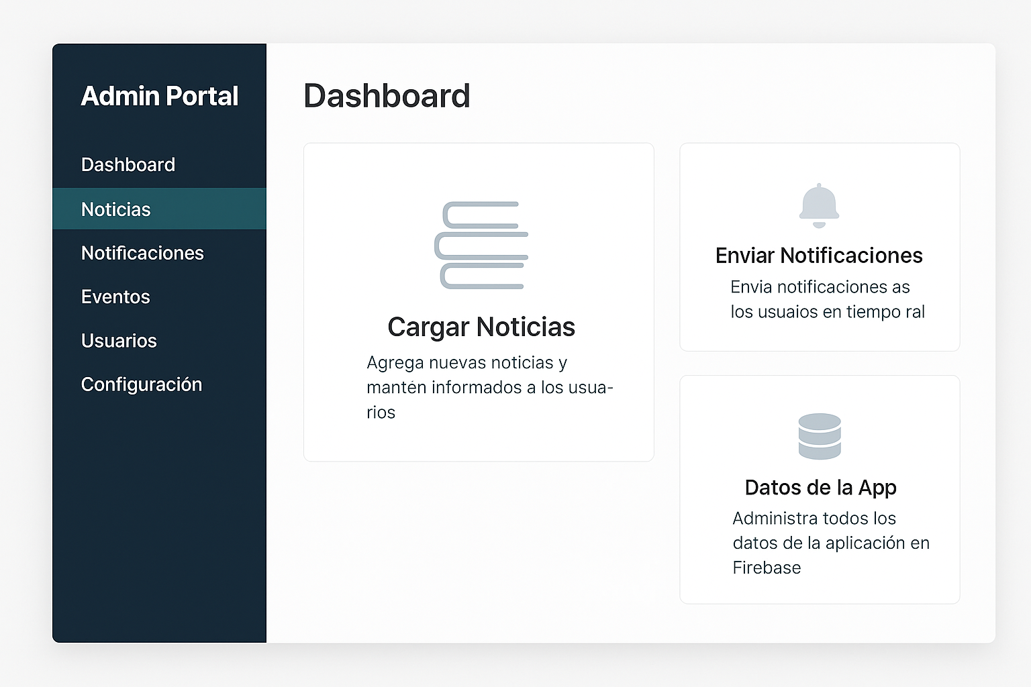The height and width of the screenshot is (687, 1031).
Task: Navigate to Usuarios in the sidebar
Action: [x=119, y=341]
